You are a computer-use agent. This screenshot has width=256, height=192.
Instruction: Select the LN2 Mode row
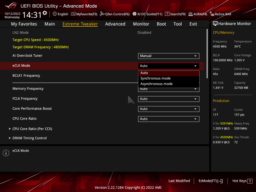(x=102, y=33)
